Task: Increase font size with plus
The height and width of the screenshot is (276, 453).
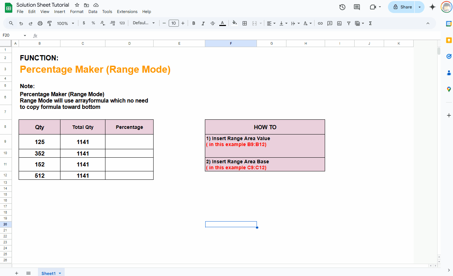Action: pyautogui.click(x=183, y=23)
